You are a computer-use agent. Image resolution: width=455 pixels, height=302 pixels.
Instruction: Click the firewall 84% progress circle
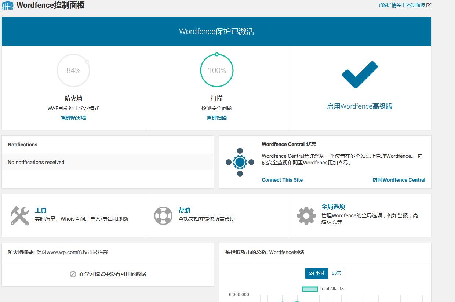coord(73,70)
